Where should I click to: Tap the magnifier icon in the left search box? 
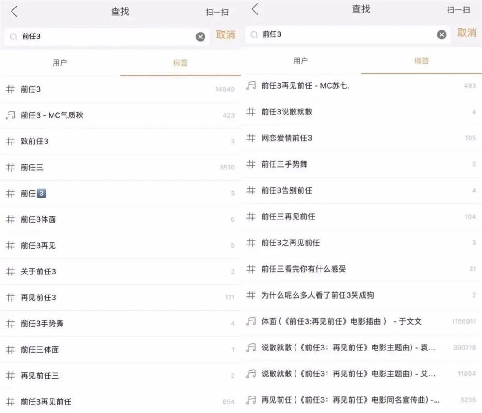[x=13, y=37]
